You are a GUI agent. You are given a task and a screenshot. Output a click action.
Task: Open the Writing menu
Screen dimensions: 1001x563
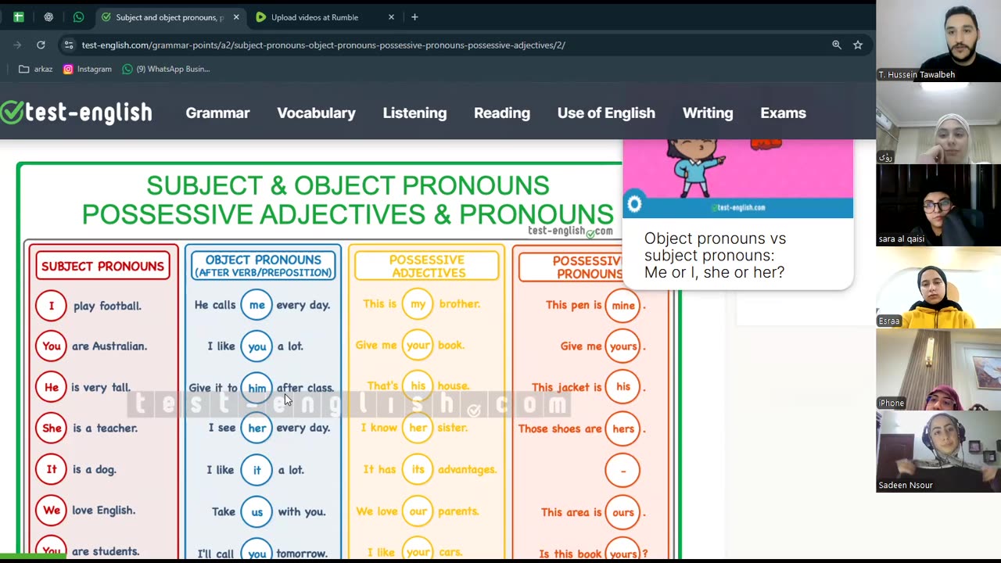tap(708, 113)
